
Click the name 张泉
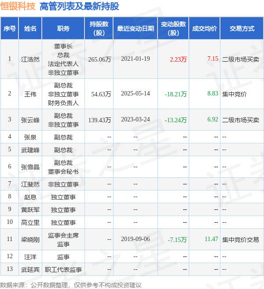(30, 137)
